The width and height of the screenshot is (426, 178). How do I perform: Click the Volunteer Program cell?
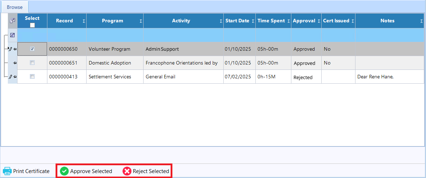click(115, 49)
